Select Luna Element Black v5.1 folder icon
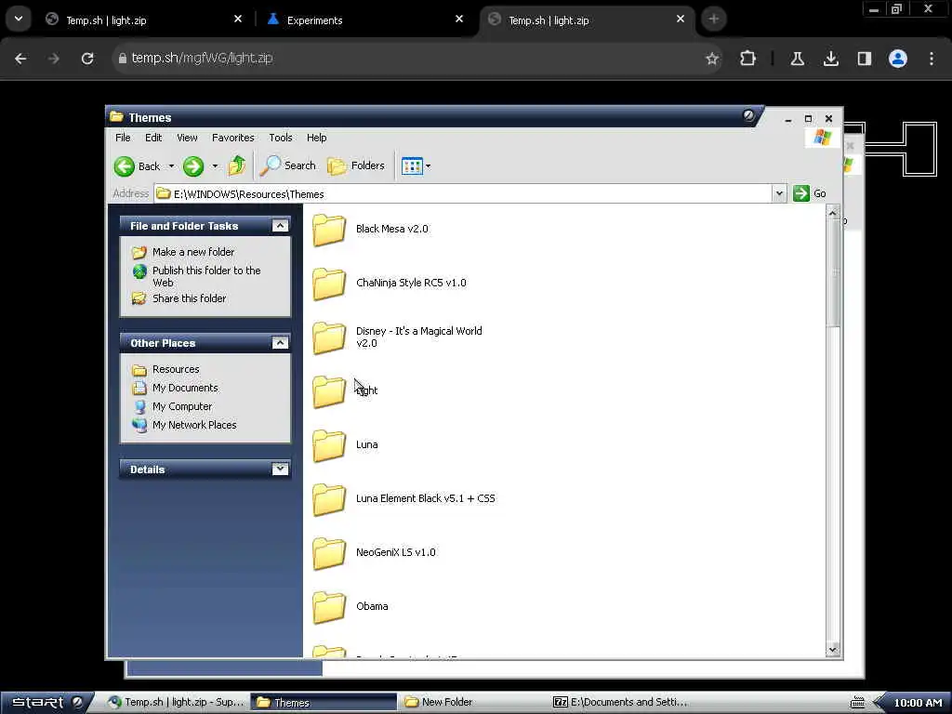The width and height of the screenshot is (952, 714). [x=329, y=499]
